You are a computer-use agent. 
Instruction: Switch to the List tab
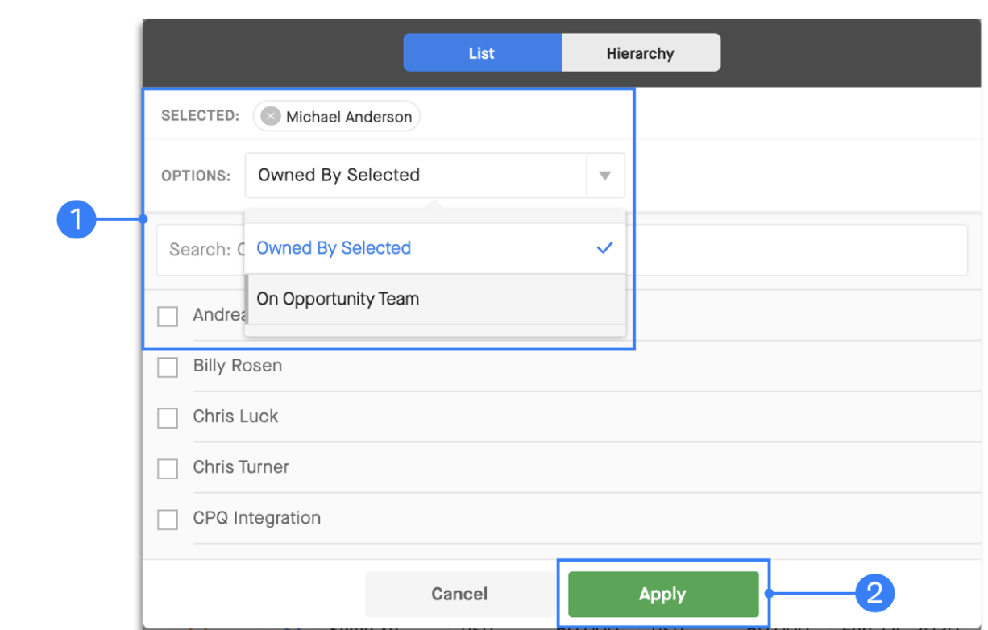[482, 53]
